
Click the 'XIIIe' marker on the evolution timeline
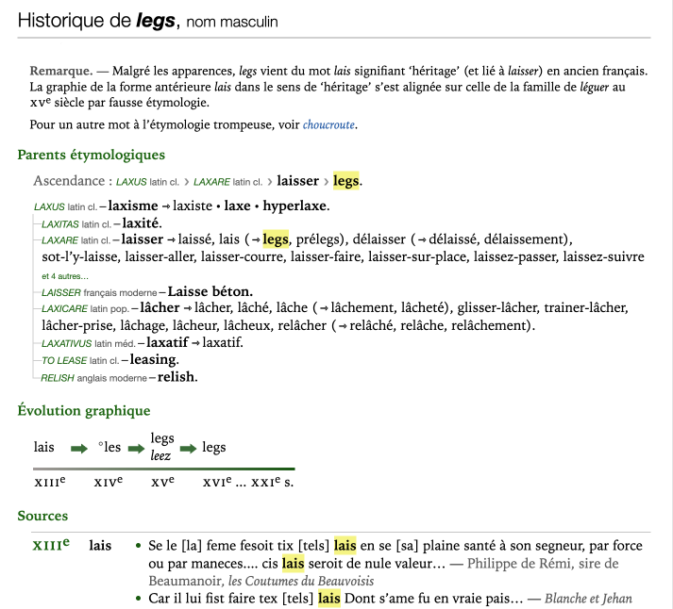point(49,483)
